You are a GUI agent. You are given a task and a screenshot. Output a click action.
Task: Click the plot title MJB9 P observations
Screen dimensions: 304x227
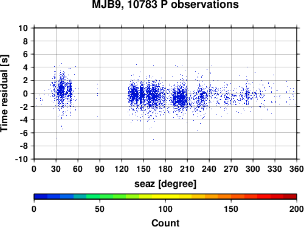pos(165,4)
